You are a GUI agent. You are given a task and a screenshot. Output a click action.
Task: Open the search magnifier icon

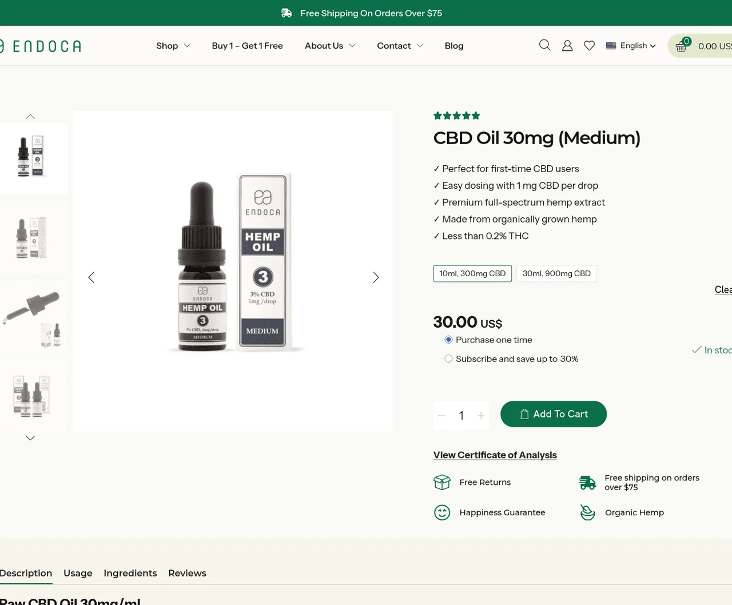pyautogui.click(x=544, y=45)
